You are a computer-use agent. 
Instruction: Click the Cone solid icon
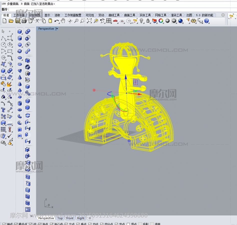[x=20, y=77]
